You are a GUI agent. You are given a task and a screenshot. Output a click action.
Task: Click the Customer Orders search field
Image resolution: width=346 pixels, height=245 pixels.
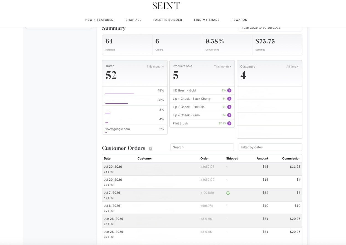(202, 147)
